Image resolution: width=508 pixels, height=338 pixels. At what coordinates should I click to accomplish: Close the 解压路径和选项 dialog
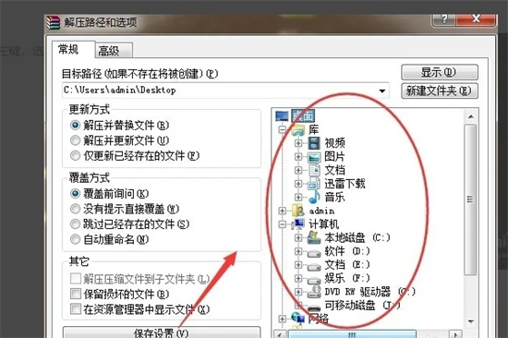(476, 18)
